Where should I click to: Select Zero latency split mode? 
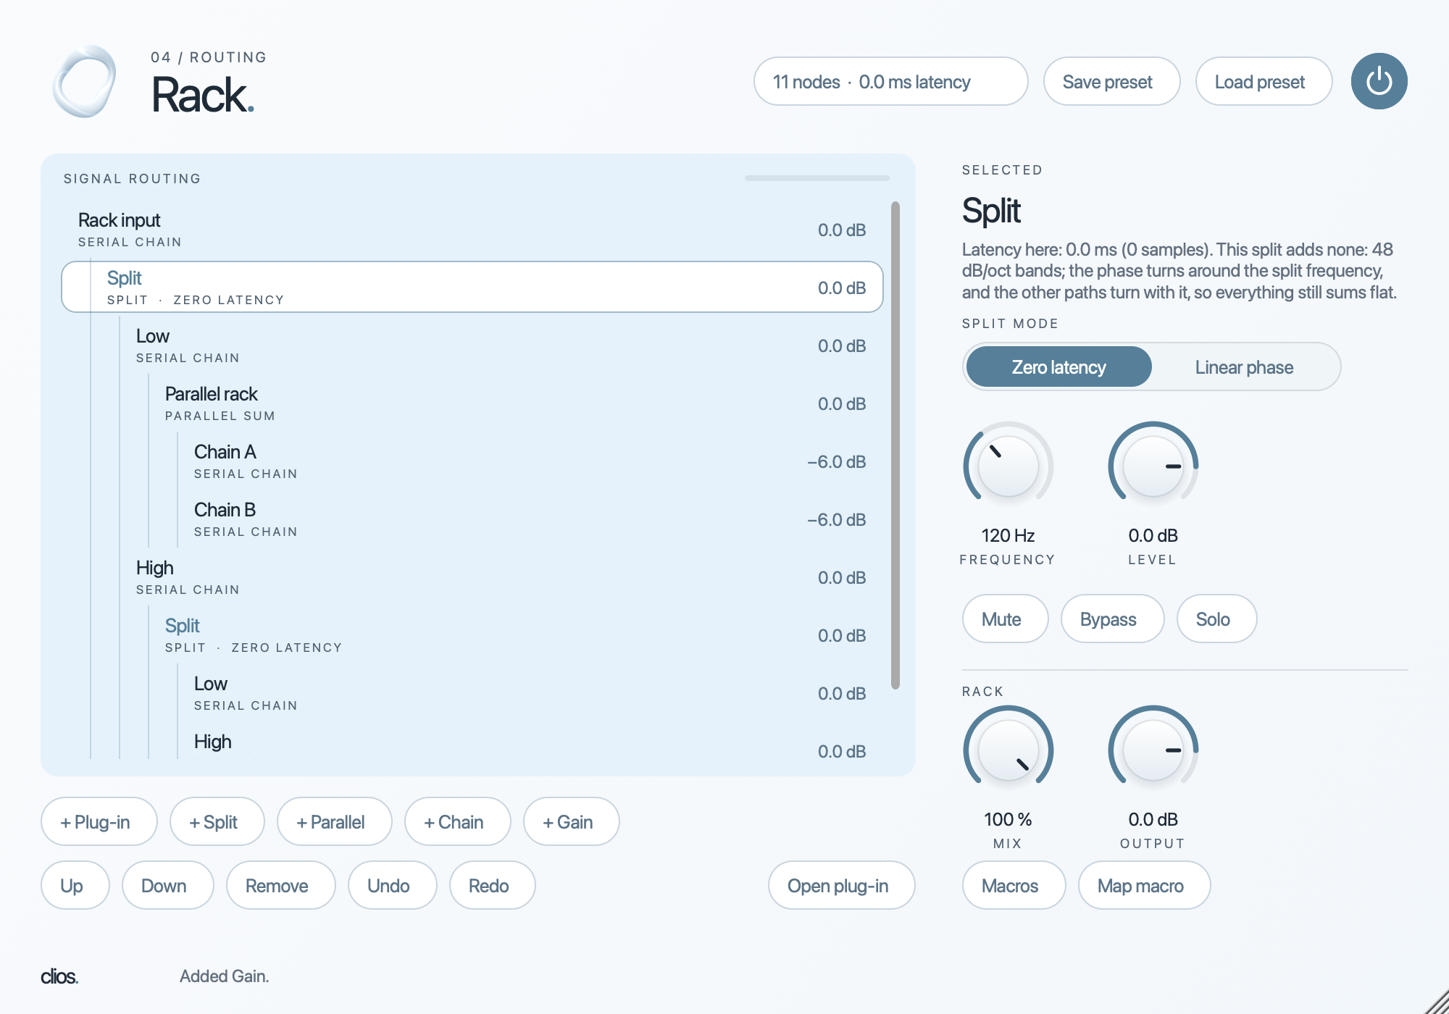pos(1058,367)
